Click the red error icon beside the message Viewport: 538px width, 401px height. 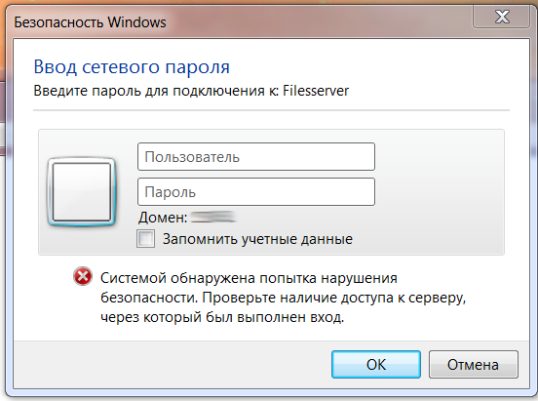point(83,276)
